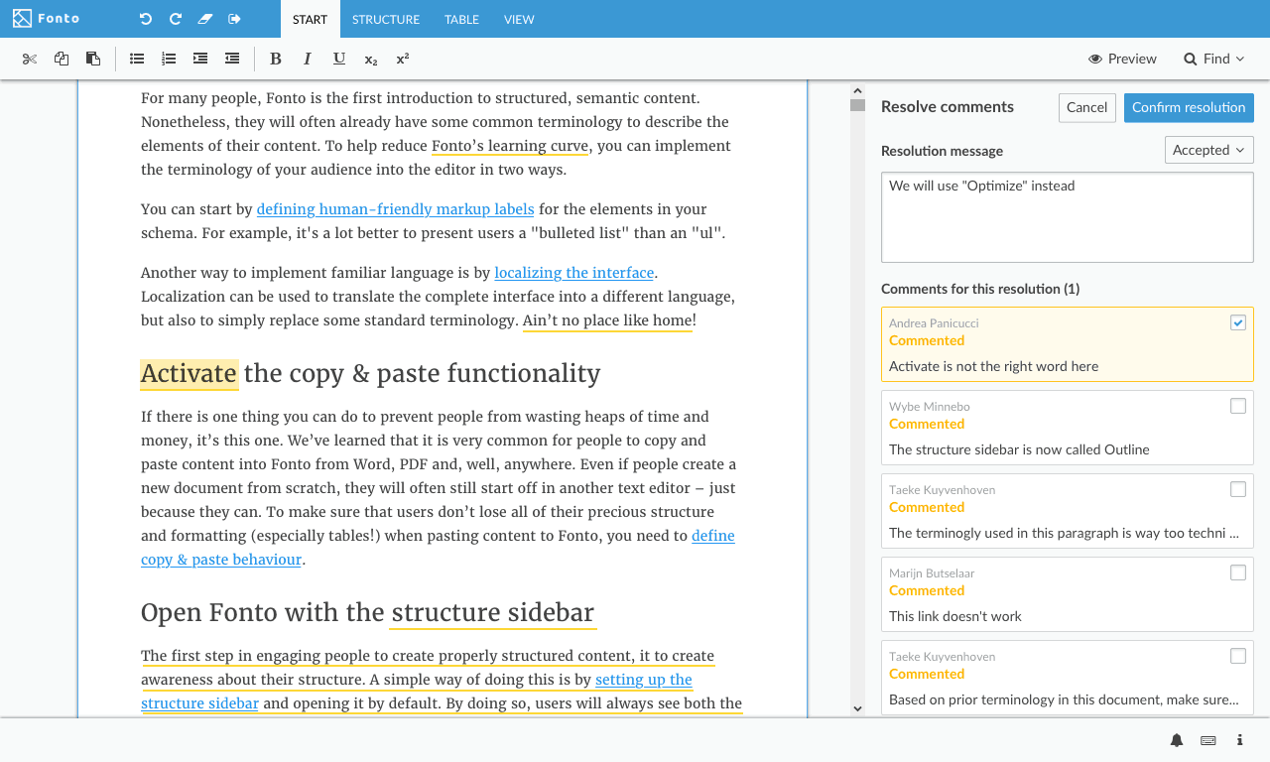
Task: Click in the resolution message text box
Action: tap(1068, 216)
